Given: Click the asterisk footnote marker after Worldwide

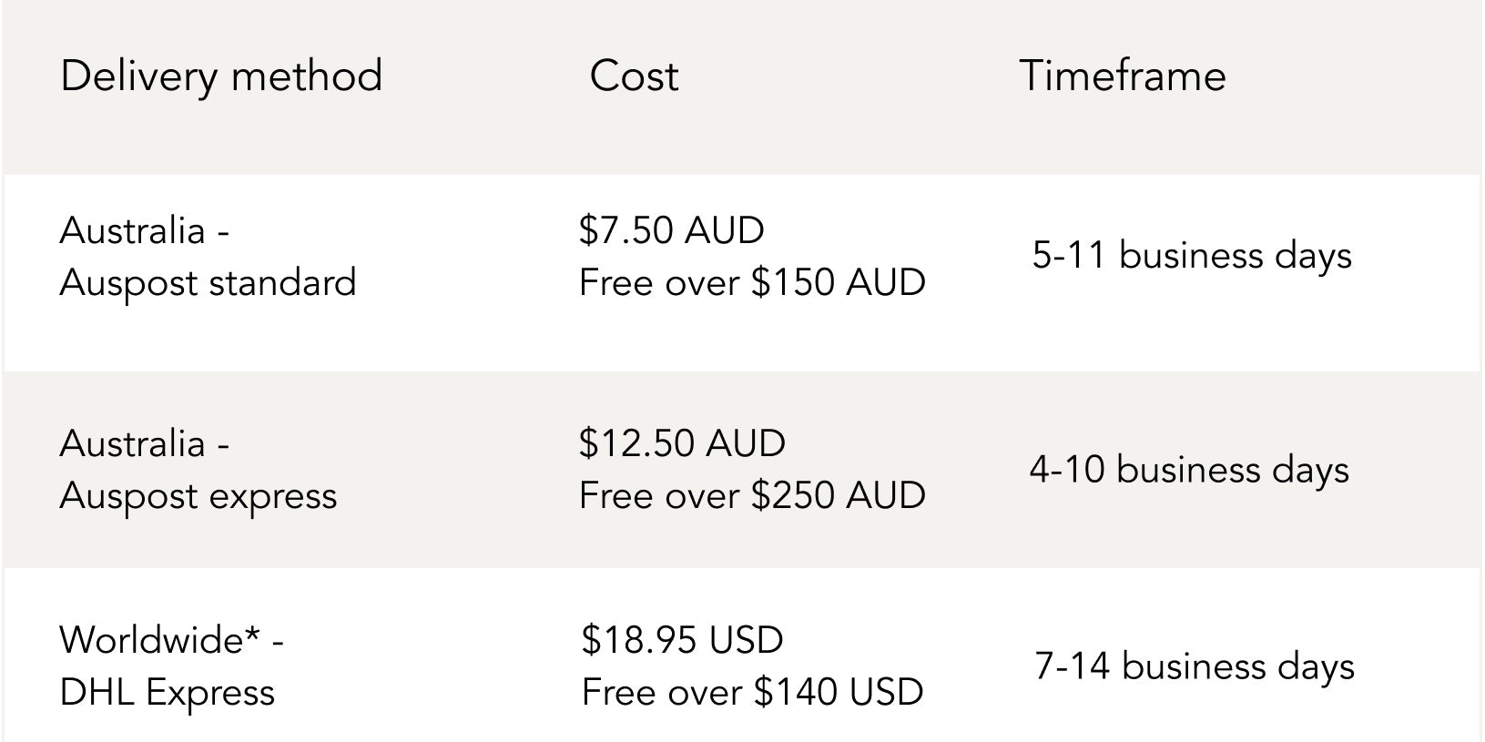Looking at the screenshot, I should pyautogui.click(x=254, y=635).
